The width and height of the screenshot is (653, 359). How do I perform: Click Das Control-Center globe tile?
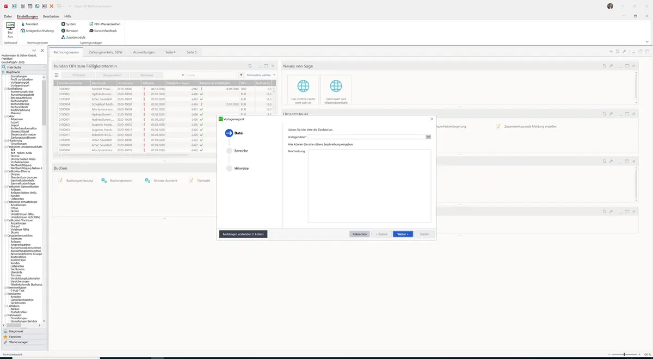303,90
